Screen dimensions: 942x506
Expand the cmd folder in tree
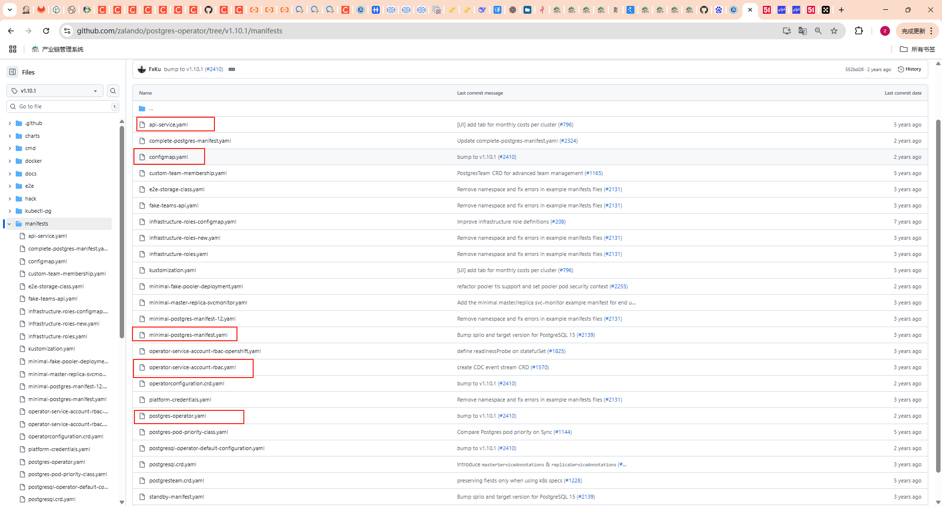(x=10, y=148)
